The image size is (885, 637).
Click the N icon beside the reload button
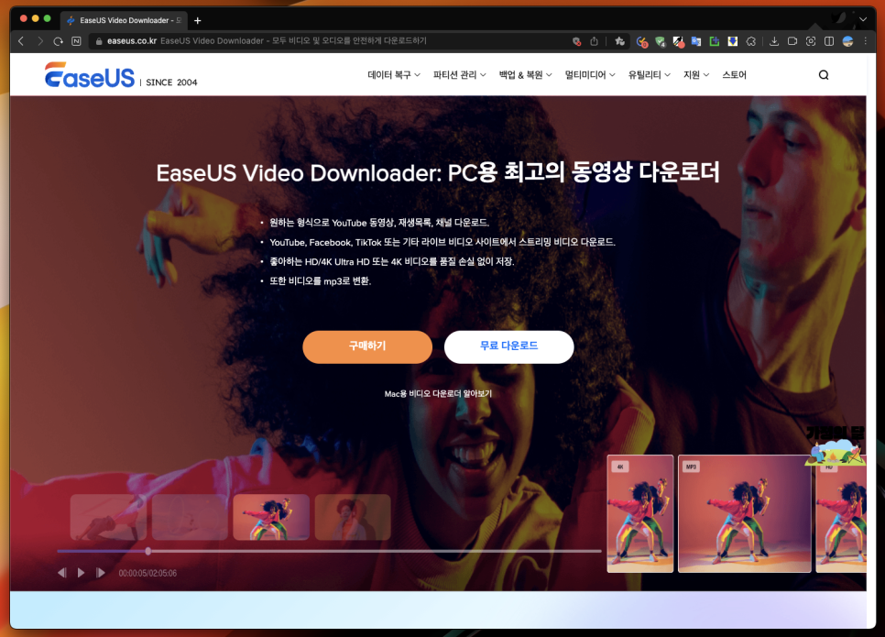(77, 41)
